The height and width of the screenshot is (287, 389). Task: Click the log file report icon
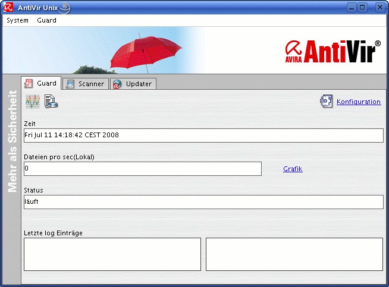[51, 102]
